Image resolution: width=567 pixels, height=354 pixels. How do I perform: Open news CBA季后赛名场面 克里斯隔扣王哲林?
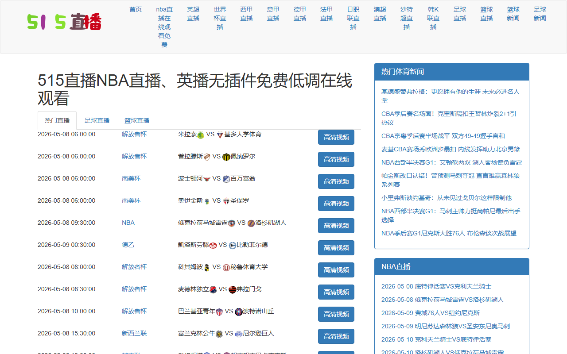(x=449, y=118)
